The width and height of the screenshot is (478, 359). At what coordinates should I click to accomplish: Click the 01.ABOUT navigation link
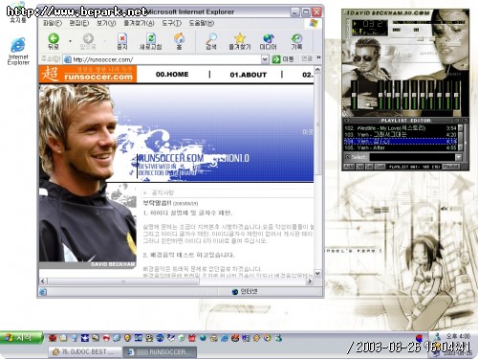point(248,75)
